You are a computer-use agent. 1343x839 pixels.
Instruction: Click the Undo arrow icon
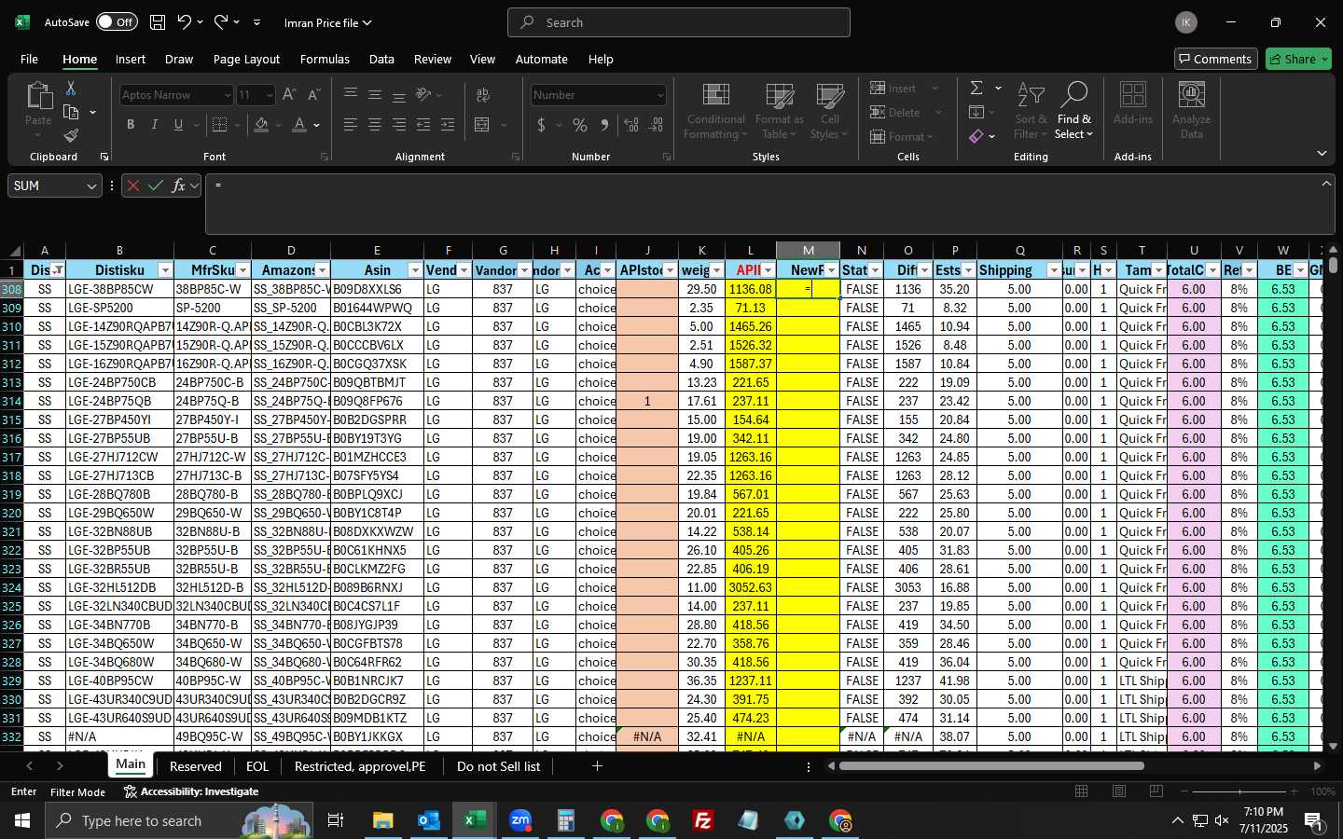pyautogui.click(x=185, y=22)
